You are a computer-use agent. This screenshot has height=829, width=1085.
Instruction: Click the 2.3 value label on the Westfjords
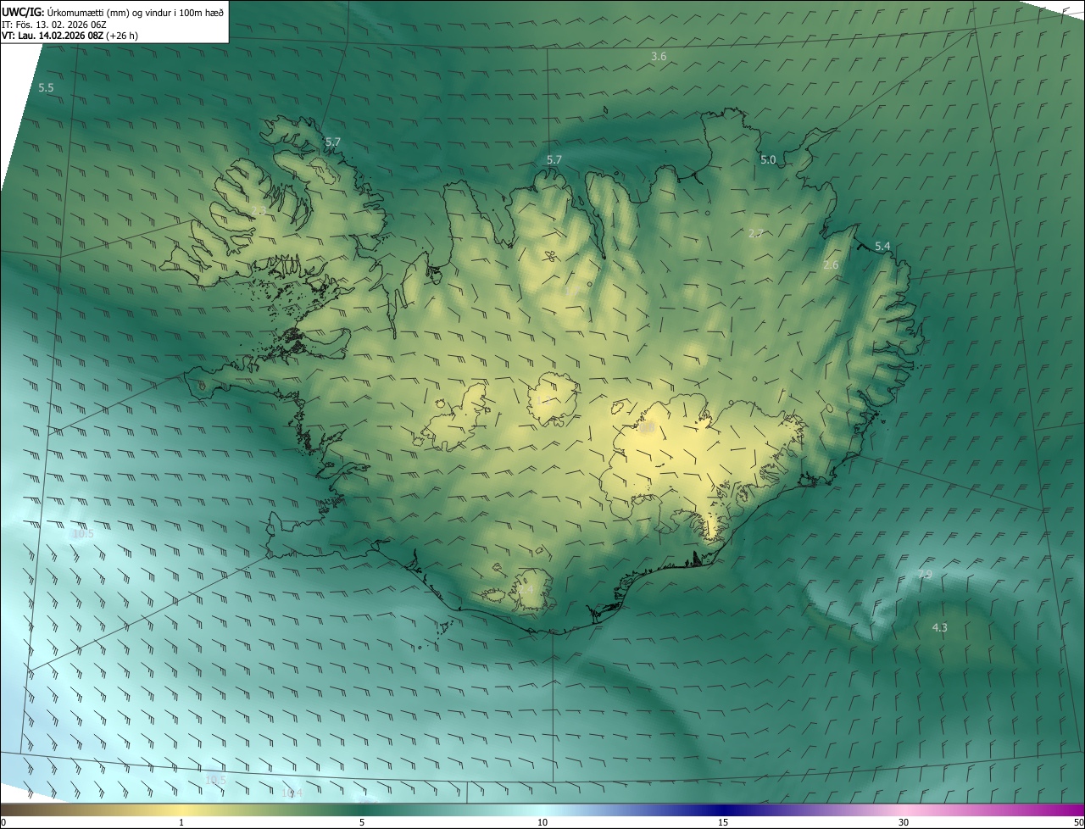[259, 209]
